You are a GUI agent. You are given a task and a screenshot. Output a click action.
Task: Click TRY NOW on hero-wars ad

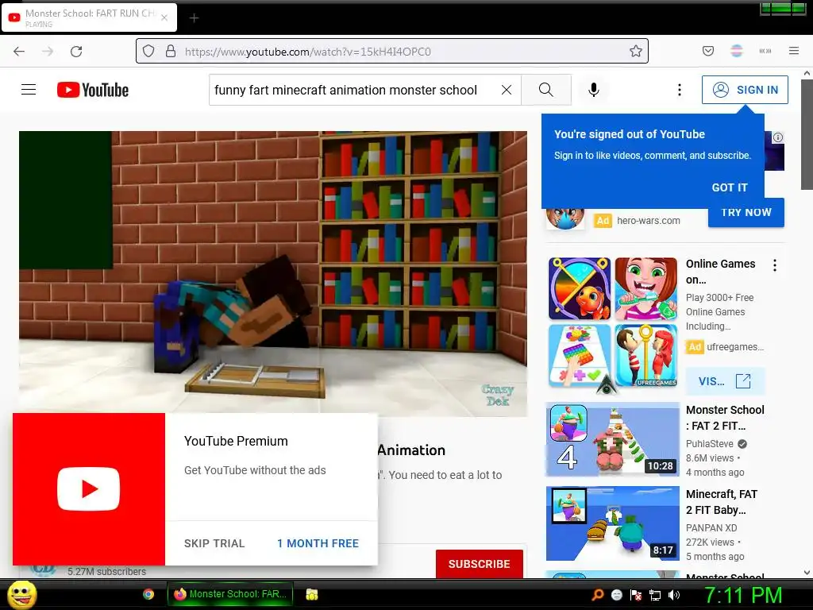(x=746, y=213)
